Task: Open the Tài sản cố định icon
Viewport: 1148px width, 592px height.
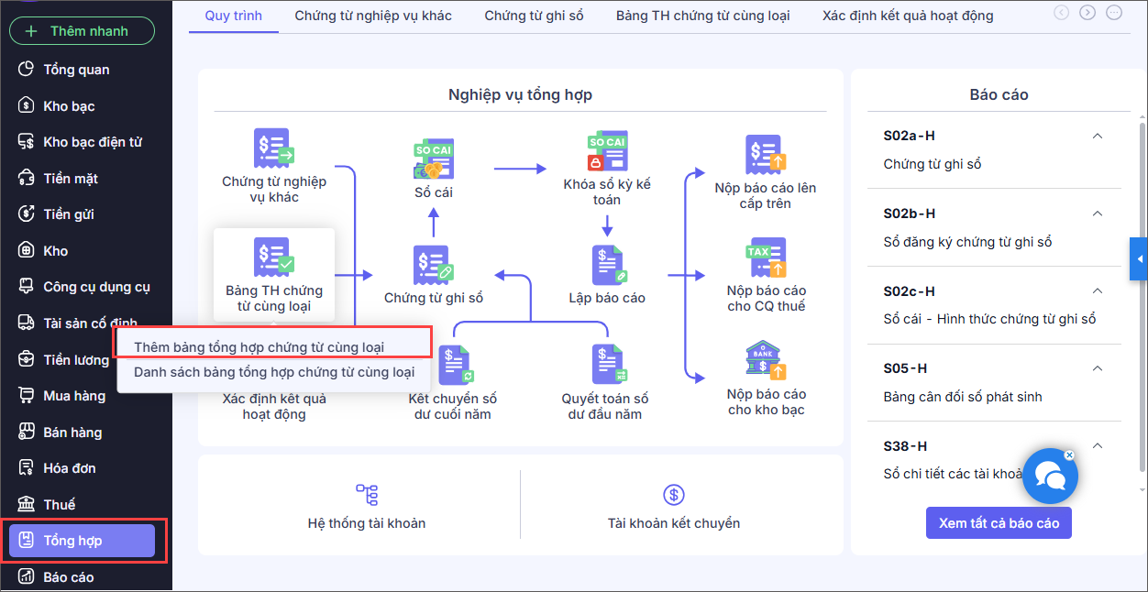Action: pyautogui.click(x=27, y=323)
